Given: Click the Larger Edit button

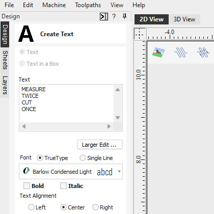Looking at the screenshot, I should [100, 145].
